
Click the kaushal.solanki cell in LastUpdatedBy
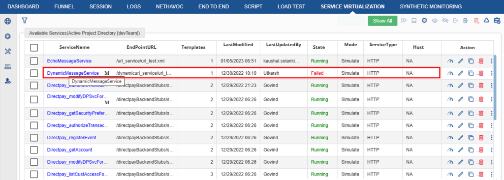pyautogui.click(x=283, y=61)
